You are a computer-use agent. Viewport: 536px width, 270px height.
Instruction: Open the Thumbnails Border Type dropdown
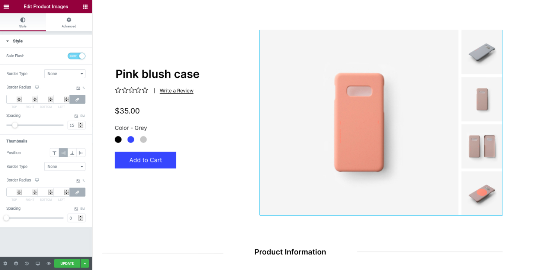tap(65, 167)
